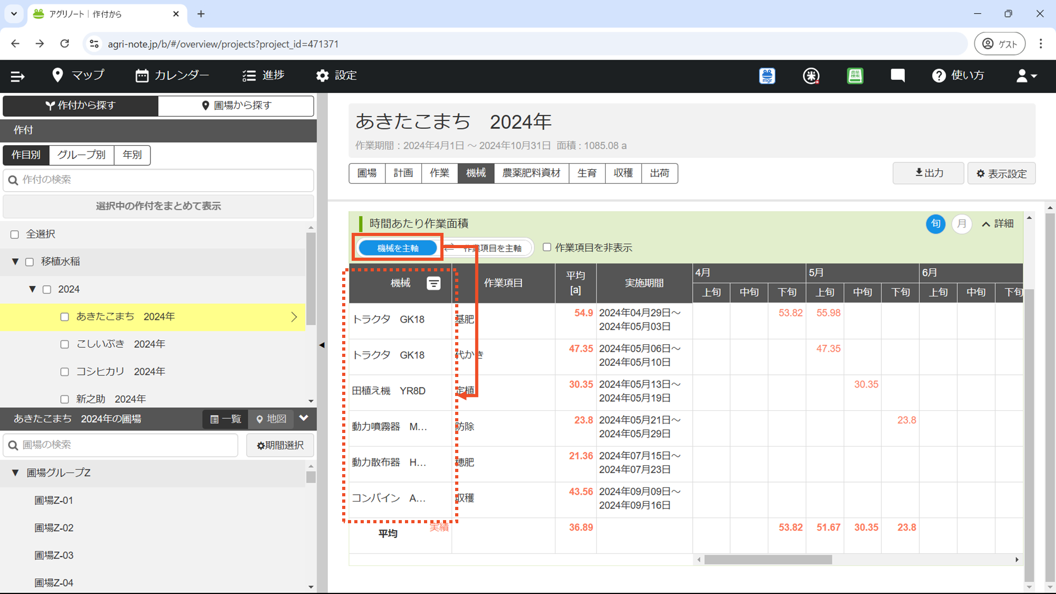
Task: Open the 出荷 project tab
Action: tap(660, 173)
